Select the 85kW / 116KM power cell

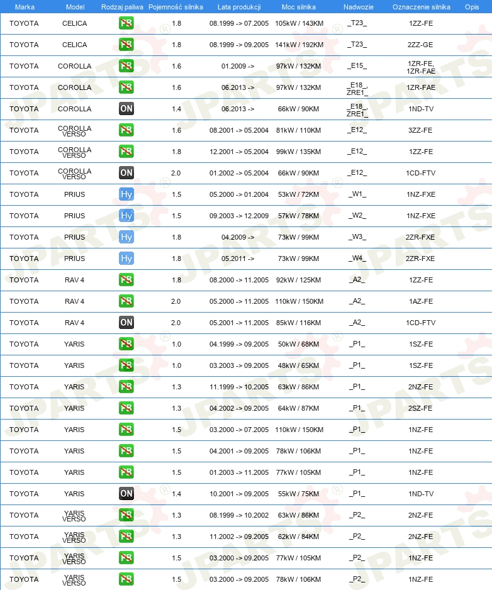(x=298, y=323)
